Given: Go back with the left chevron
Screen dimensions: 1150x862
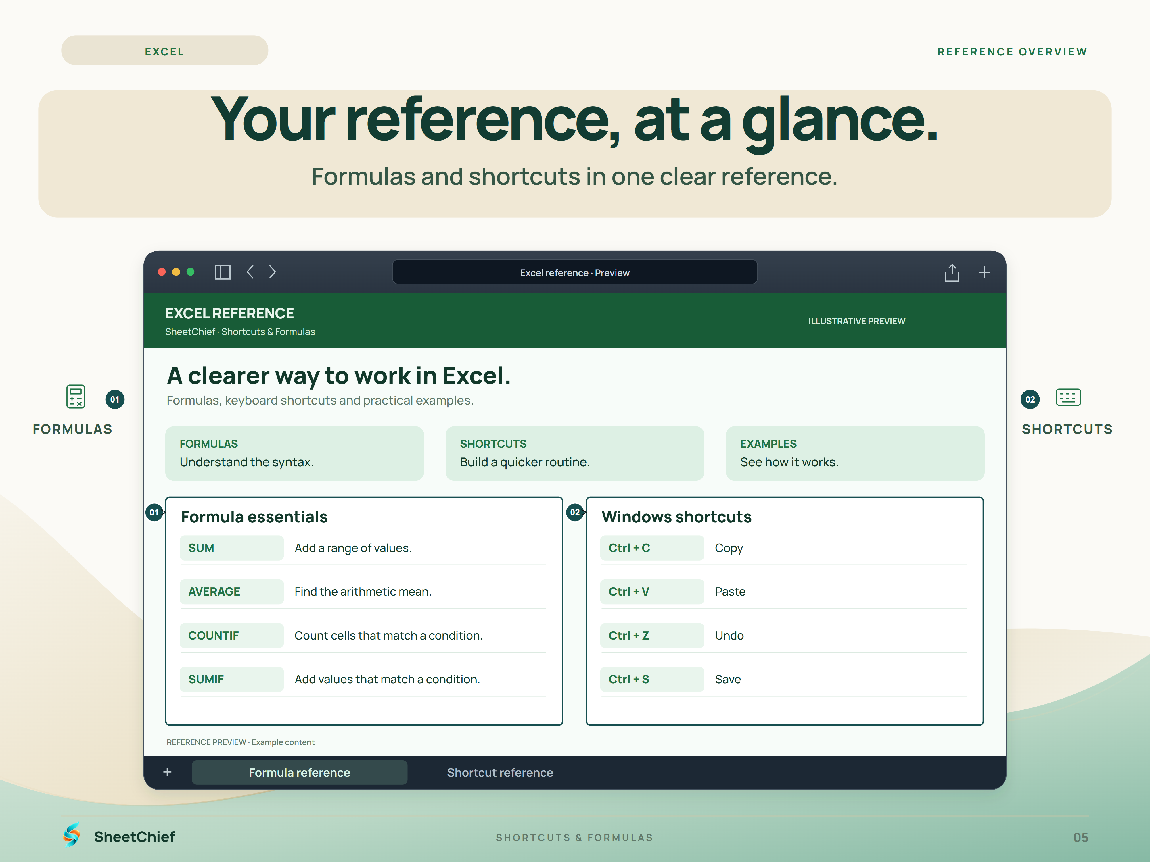Looking at the screenshot, I should tap(250, 272).
